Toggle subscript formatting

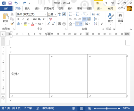tap(39, 19)
